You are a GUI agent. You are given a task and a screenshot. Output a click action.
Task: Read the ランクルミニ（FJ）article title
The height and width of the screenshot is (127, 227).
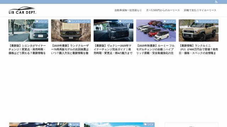[x=198, y=49]
